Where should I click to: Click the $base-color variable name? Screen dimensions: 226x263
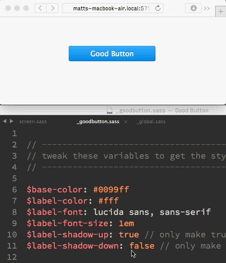tap(55, 190)
